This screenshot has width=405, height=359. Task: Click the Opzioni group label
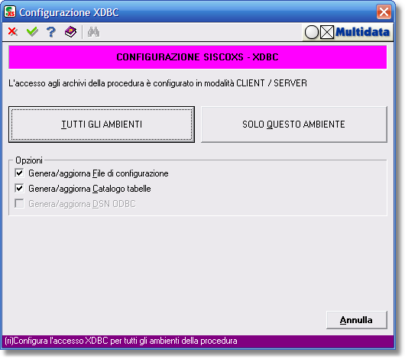coord(29,160)
